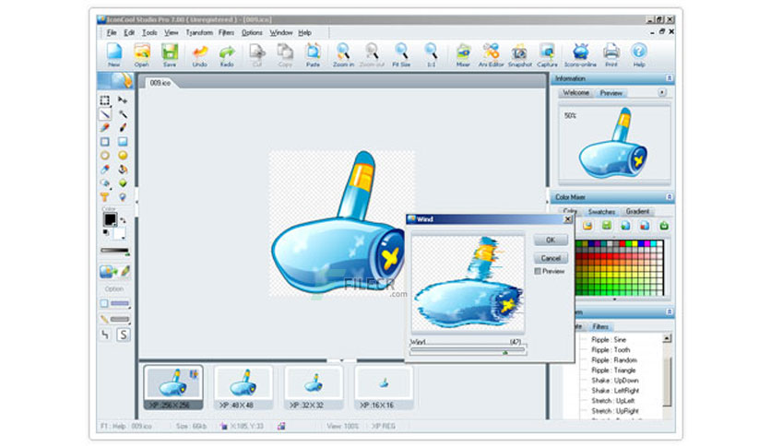Open Icons-online from toolbar
Screen dimensions: 771x446
[x=580, y=54]
